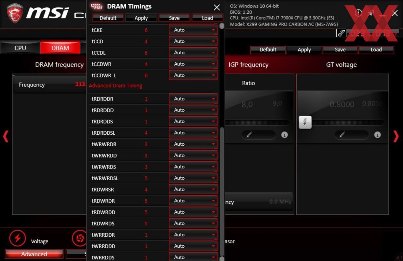Click the DRAM Timings vertical scrollbar thumb

[x=222, y=191]
